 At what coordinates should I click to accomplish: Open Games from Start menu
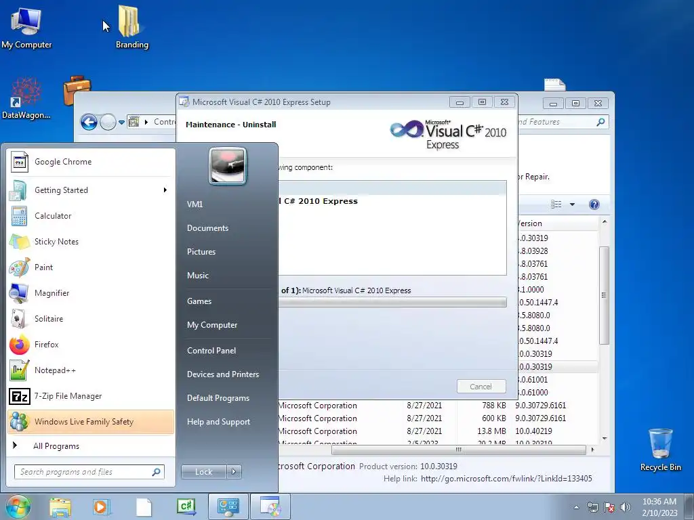pos(199,301)
